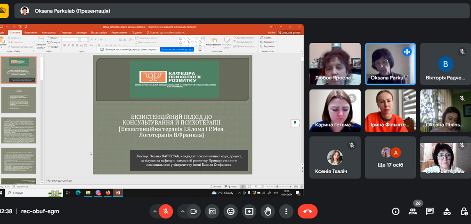Open host controls lock icon
The height and width of the screenshot is (224, 471).
[x=464, y=211]
